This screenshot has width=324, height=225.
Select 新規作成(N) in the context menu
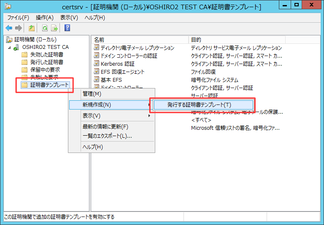[111, 105]
